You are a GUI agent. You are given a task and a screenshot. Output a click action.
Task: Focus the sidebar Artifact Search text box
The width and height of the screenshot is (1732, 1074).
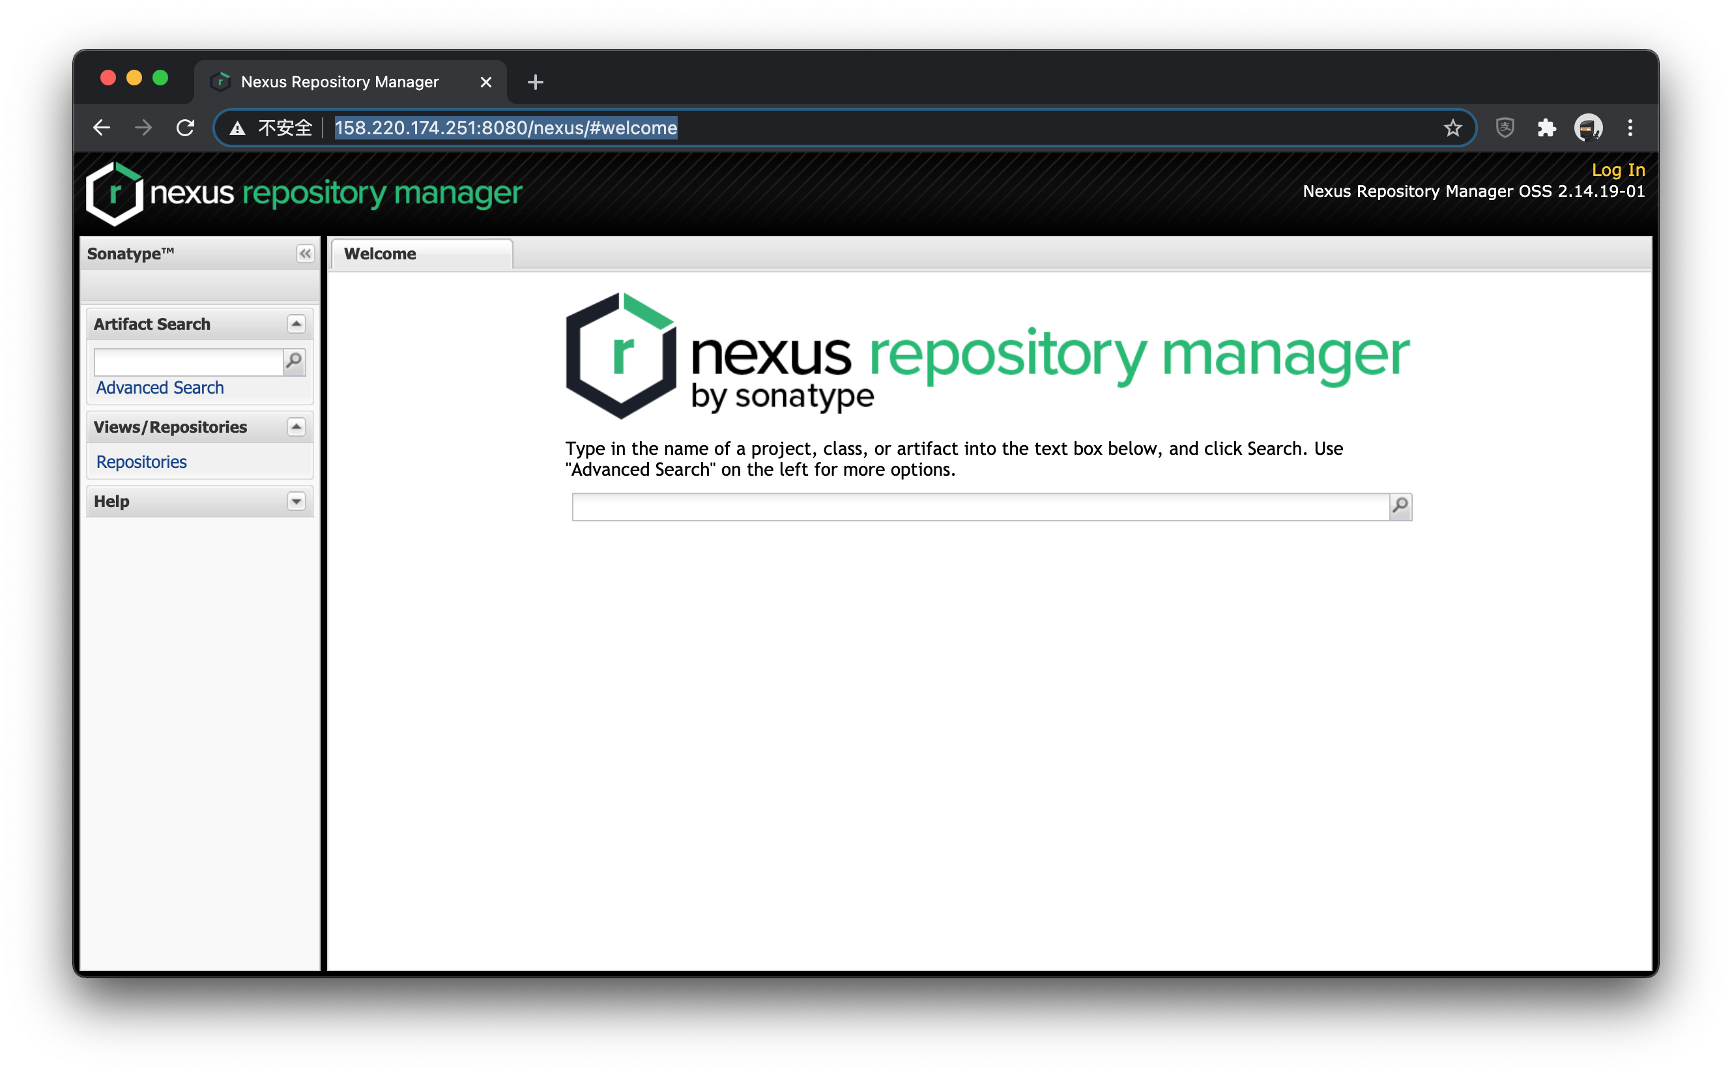(189, 362)
